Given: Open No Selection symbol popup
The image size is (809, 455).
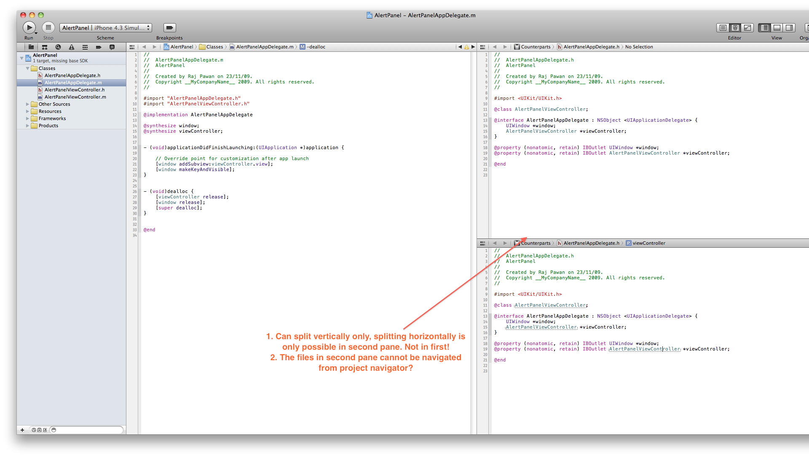Looking at the screenshot, I should 639,47.
